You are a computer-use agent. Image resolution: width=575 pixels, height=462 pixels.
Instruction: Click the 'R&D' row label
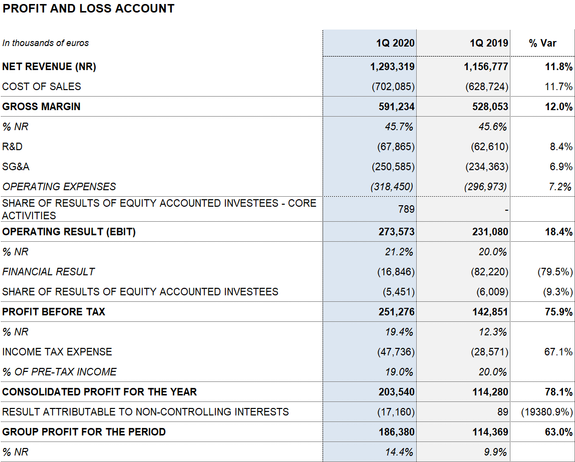(x=13, y=147)
